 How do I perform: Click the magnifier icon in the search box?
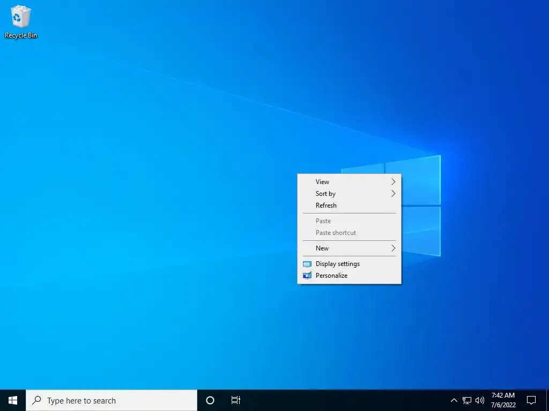tap(36, 400)
